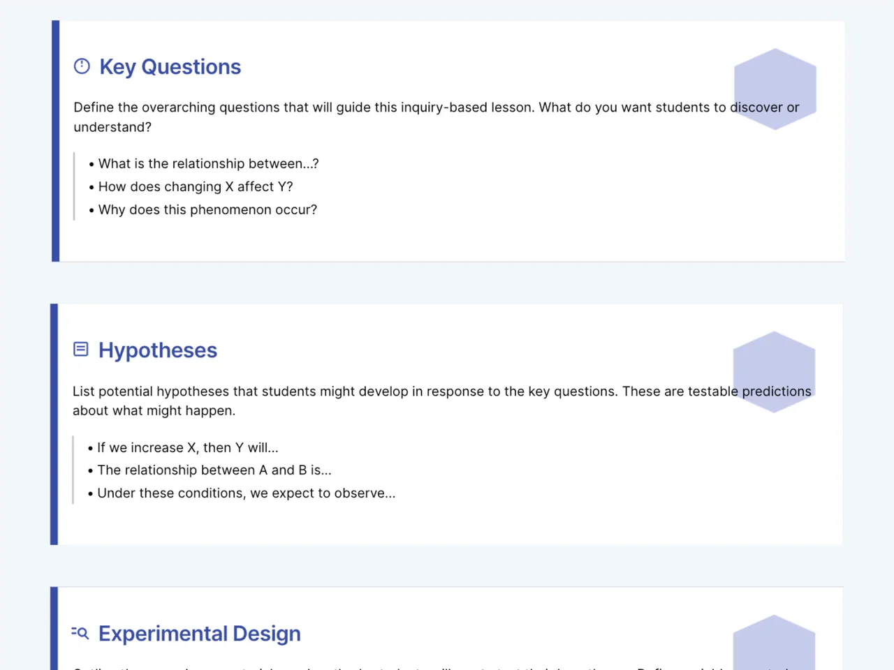
Task: Click the clock icon beside Key Questions
Action: [x=82, y=66]
